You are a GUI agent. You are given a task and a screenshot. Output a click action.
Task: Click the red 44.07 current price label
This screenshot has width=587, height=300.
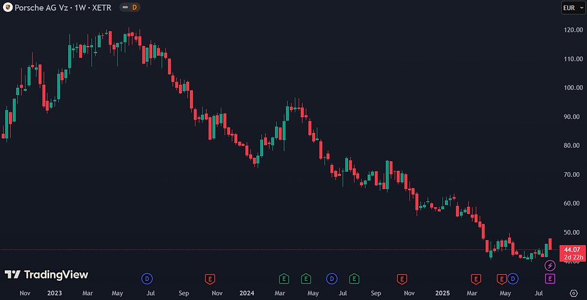[573, 250]
